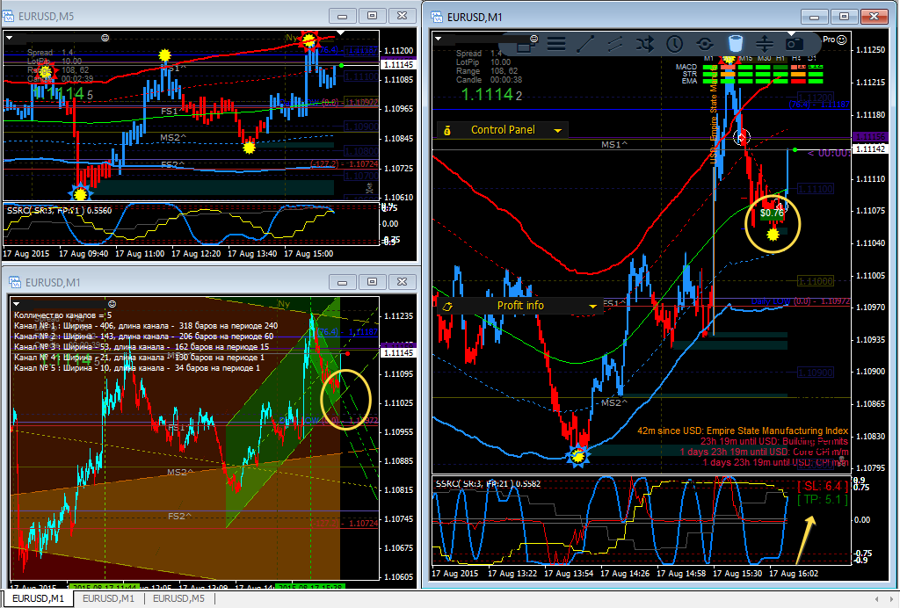The width and height of the screenshot is (900, 608).
Task: Click the Profit info label button
Action: [x=520, y=306]
